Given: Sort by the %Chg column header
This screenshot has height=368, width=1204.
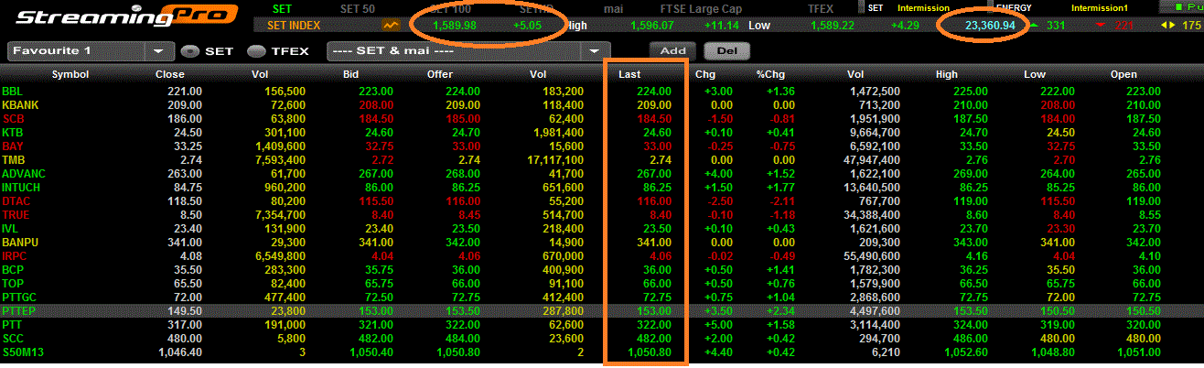Looking at the screenshot, I should click(x=770, y=74).
